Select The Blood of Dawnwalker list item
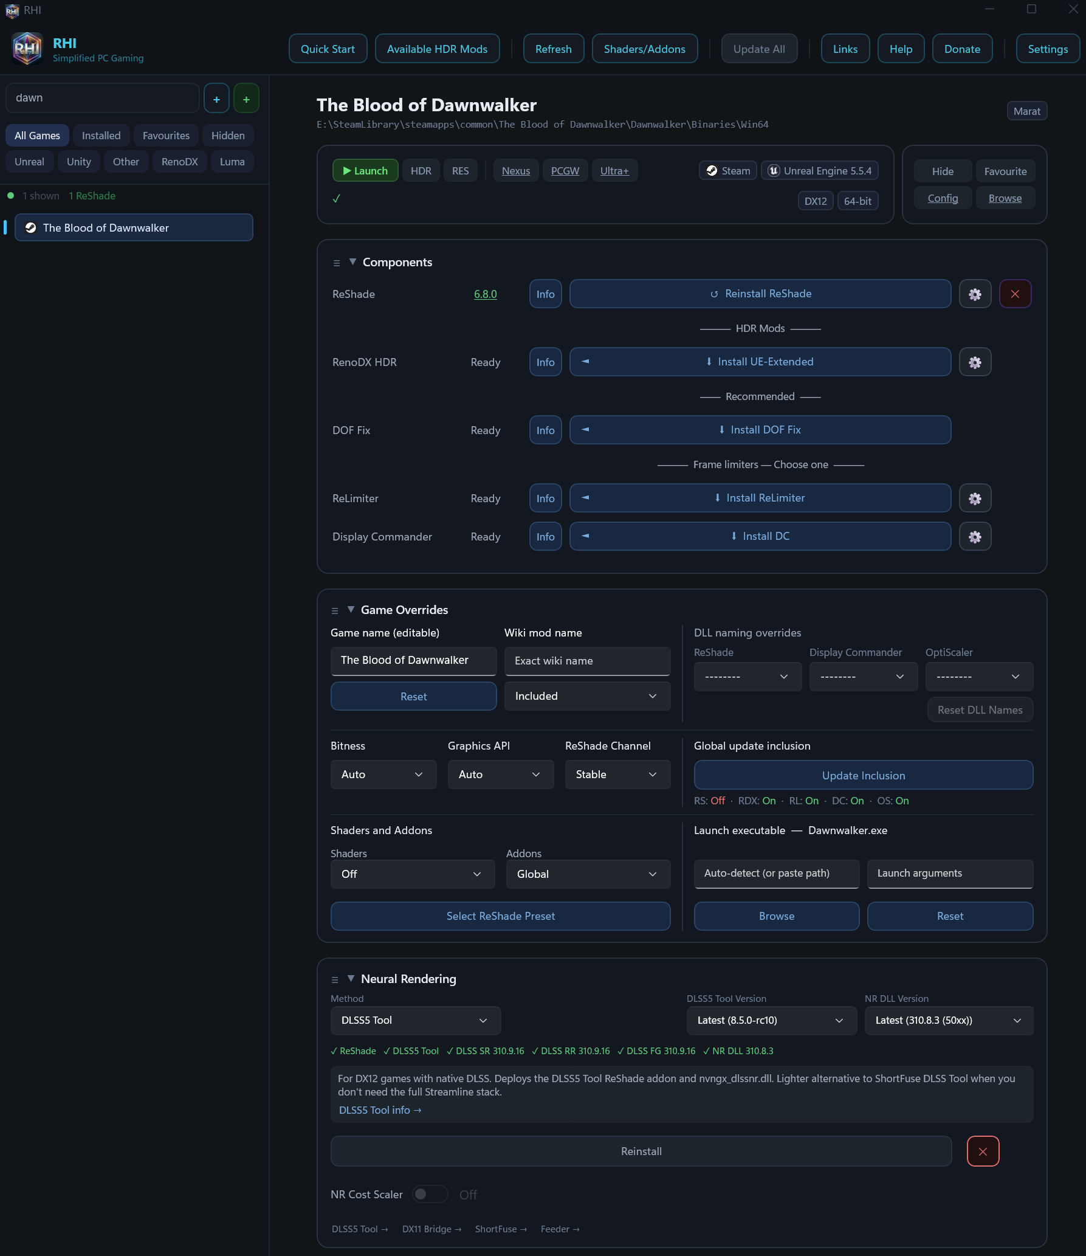Viewport: 1086px width, 1256px height. tap(134, 228)
